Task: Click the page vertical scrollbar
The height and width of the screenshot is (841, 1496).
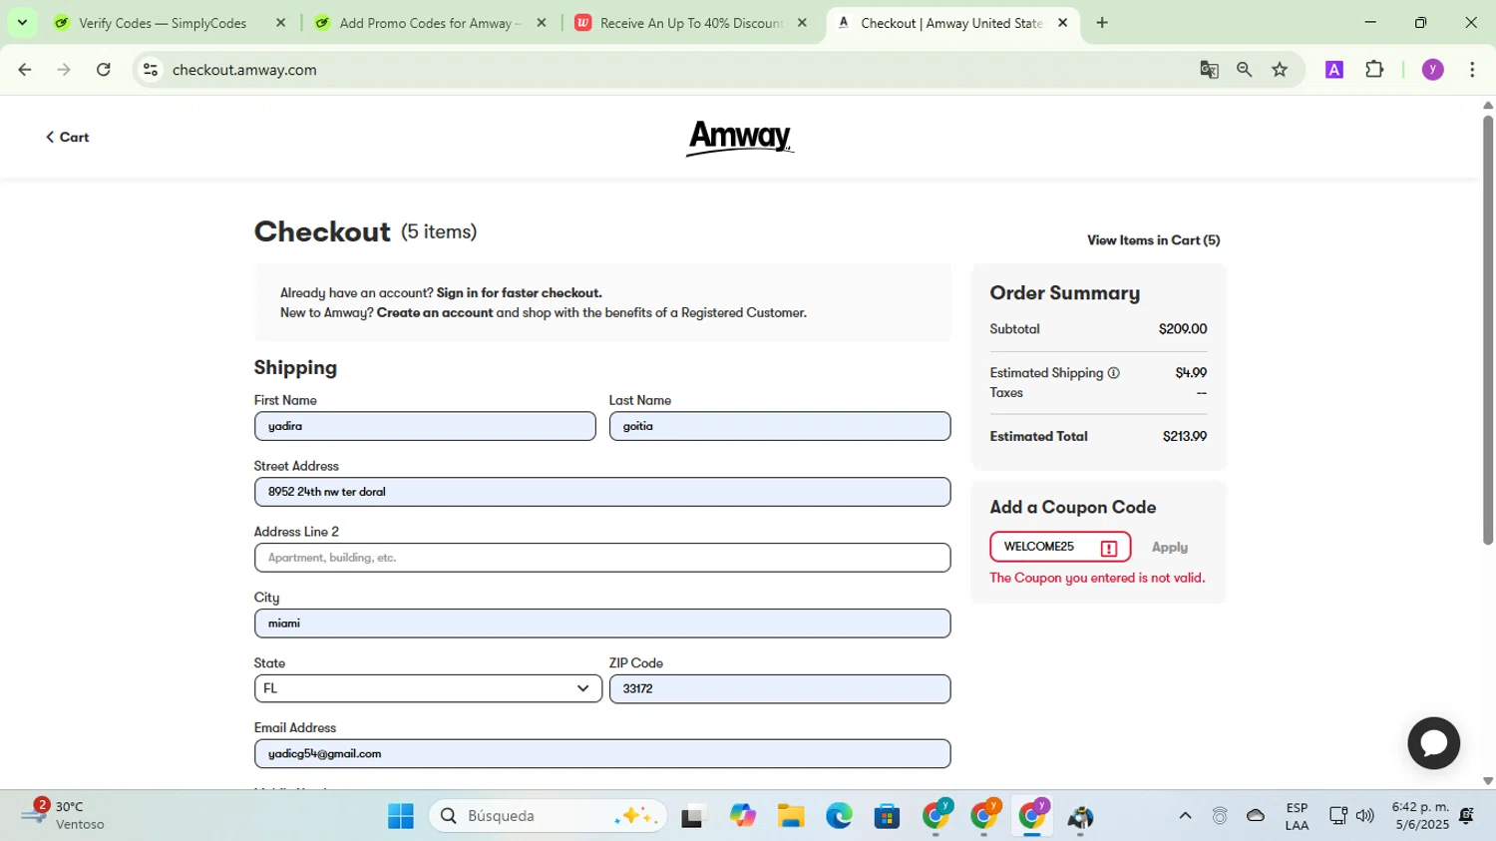Action: (1488, 329)
